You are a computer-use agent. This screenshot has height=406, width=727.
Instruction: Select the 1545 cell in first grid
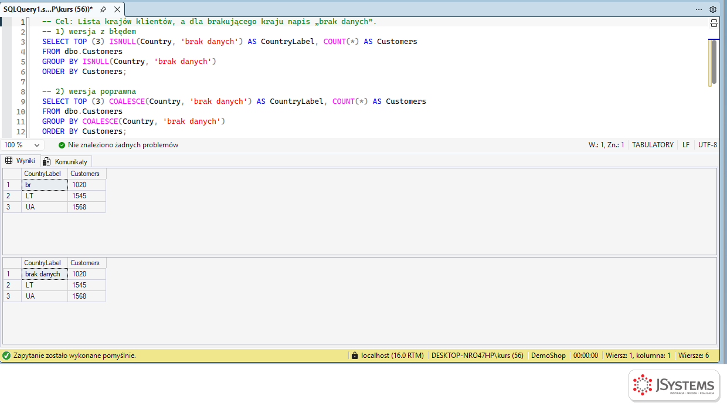[87, 196]
